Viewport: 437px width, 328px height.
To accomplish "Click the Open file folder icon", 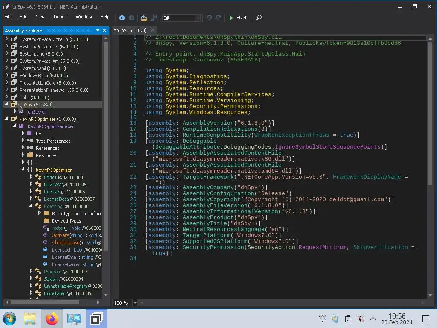I will (x=144, y=18).
